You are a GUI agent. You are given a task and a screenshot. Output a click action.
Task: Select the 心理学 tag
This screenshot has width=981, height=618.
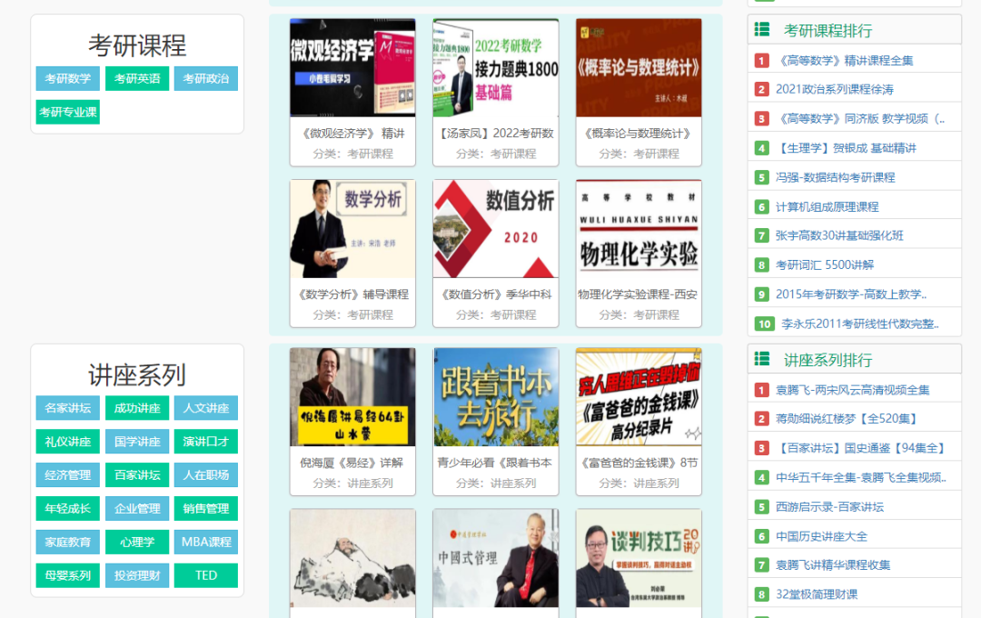click(137, 543)
